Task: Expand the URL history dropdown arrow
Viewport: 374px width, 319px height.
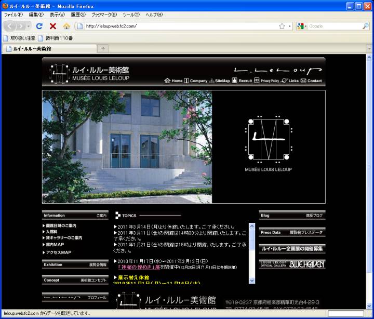Action: click(290, 26)
